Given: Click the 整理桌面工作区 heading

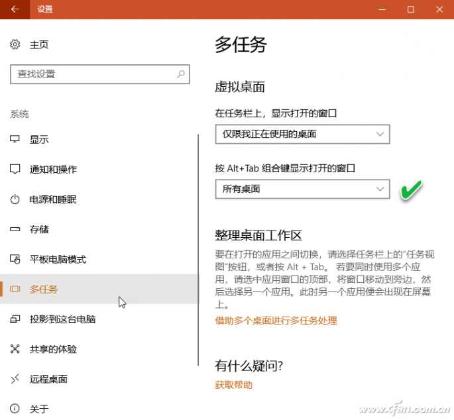Looking at the screenshot, I should [258, 235].
